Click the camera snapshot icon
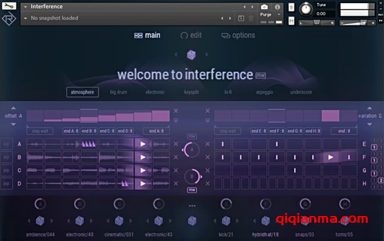This screenshot has height=241, width=384. pyautogui.click(x=264, y=7)
